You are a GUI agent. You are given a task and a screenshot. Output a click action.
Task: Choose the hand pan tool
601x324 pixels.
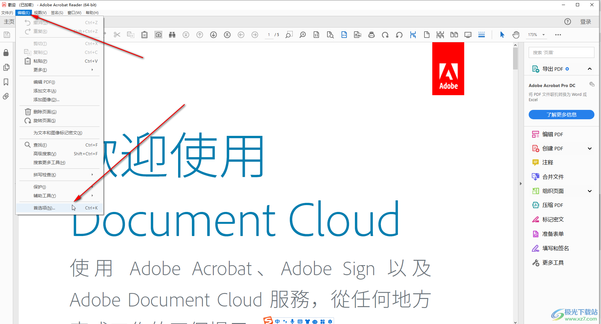click(x=516, y=35)
